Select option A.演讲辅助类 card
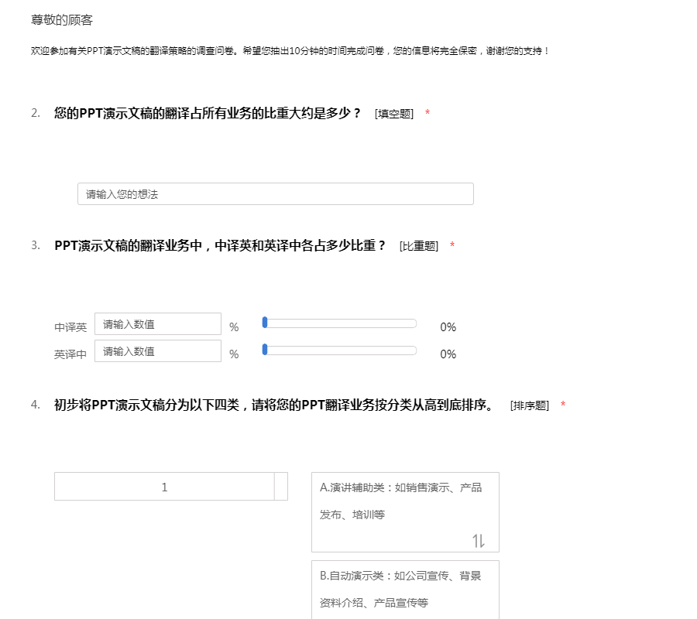The height and width of the screenshot is (619, 697). click(404, 501)
